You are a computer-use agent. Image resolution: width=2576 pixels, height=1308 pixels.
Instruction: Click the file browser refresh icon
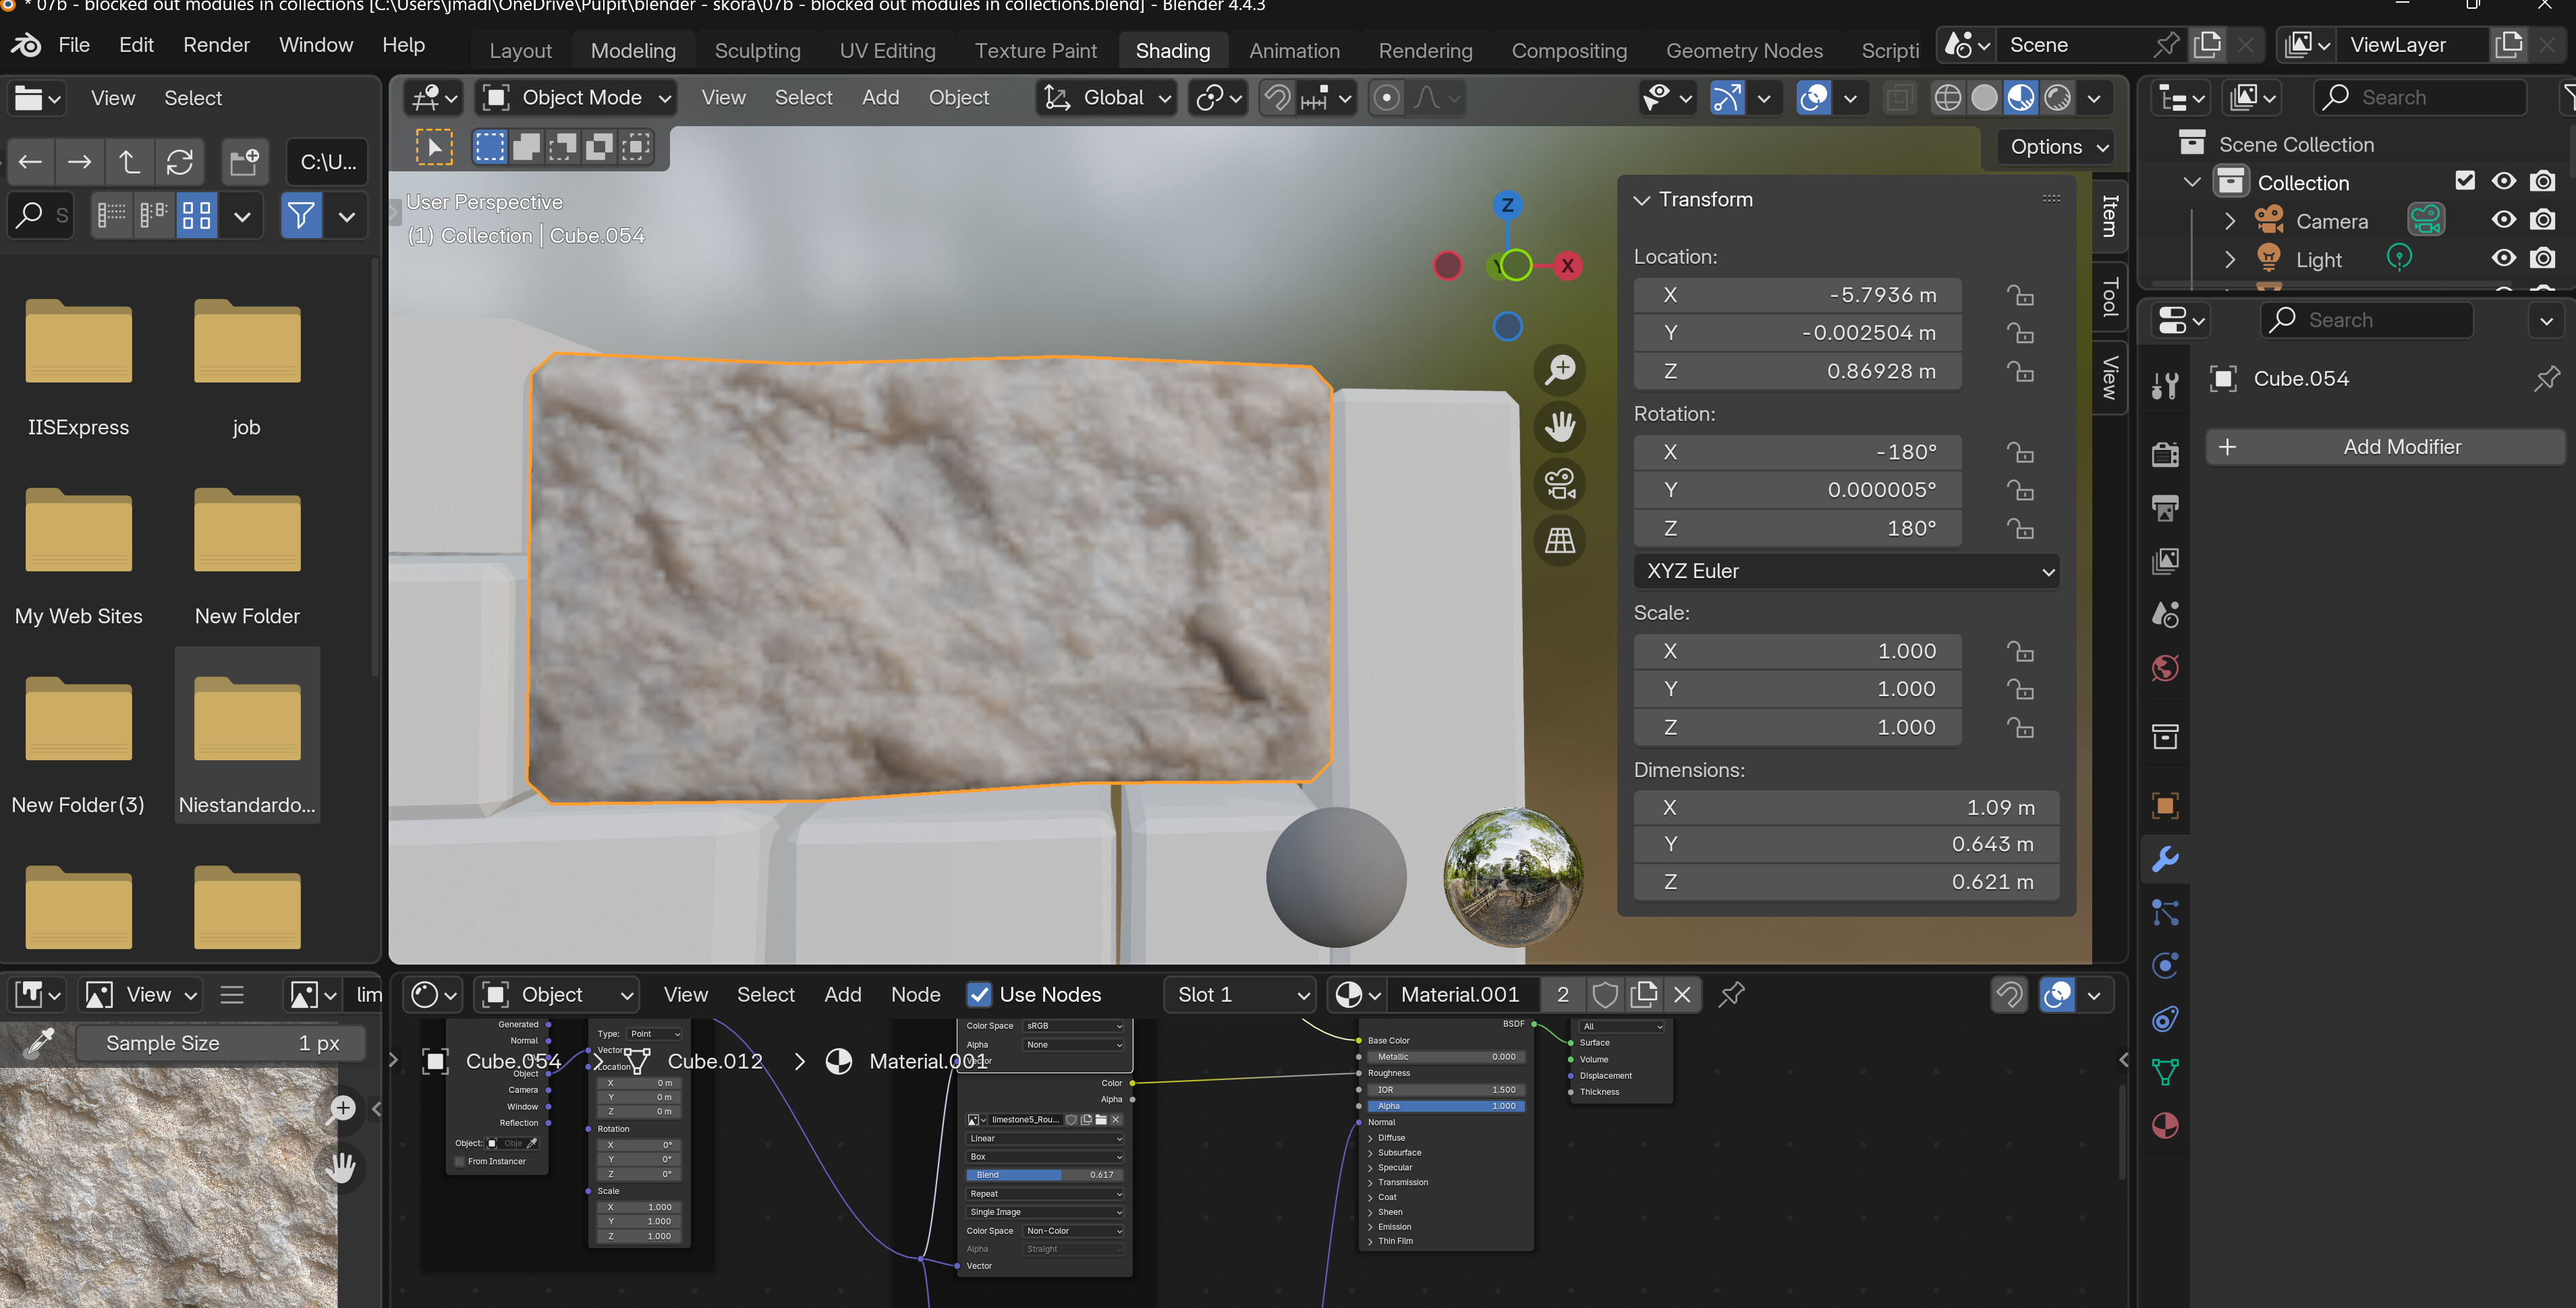pyautogui.click(x=180, y=162)
